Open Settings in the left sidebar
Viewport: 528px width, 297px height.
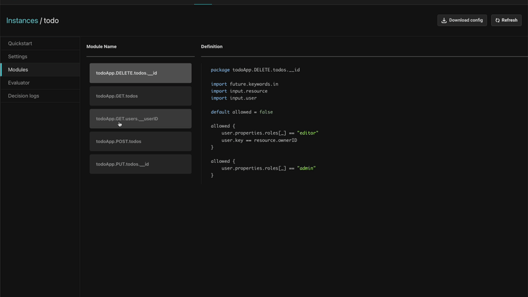pyautogui.click(x=18, y=57)
